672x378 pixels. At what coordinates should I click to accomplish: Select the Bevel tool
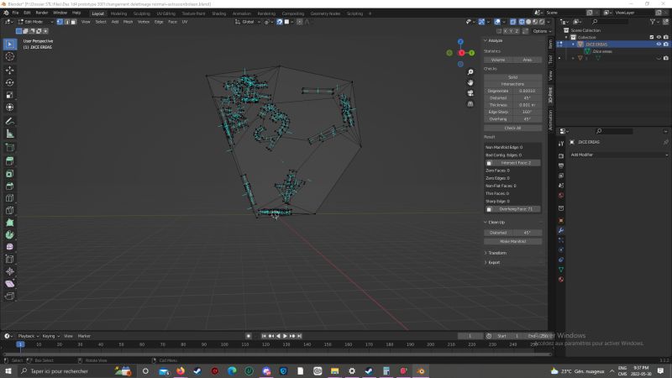(x=9, y=186)
